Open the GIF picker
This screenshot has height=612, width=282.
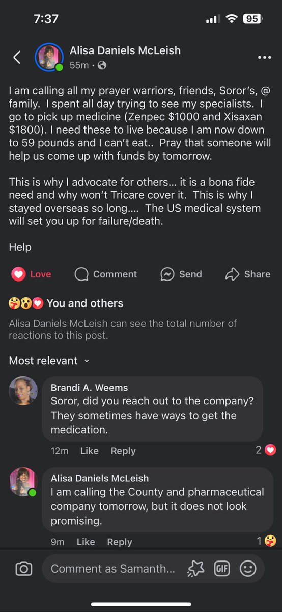tap(221, 569)
